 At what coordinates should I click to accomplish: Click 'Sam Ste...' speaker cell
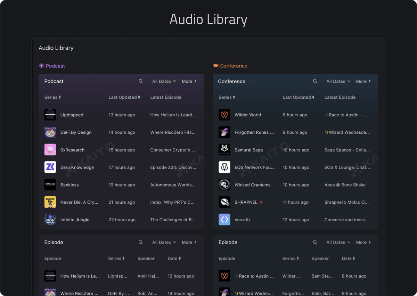coord(322,276)
